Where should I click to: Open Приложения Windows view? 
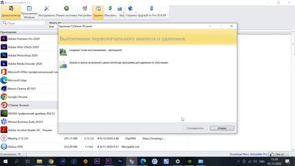point(29,12)
